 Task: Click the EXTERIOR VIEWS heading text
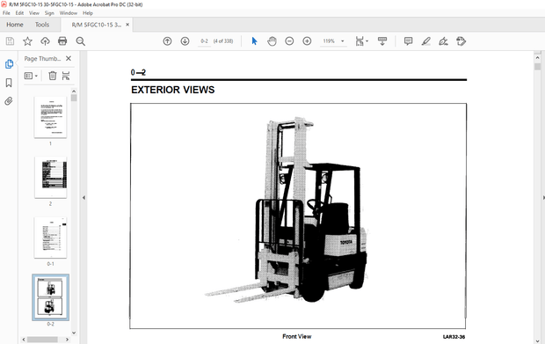[173, 90]
